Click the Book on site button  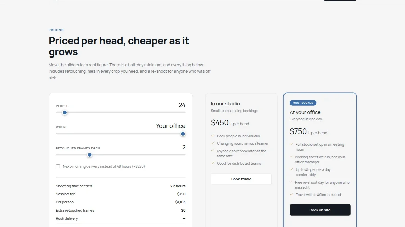(x=320, y=210)
